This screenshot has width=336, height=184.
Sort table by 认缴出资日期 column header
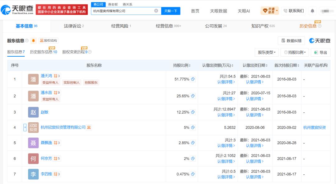point(255,65)
